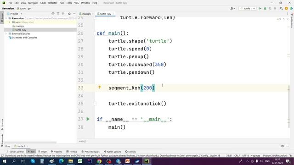Expand the venv folder

[9, 22]
